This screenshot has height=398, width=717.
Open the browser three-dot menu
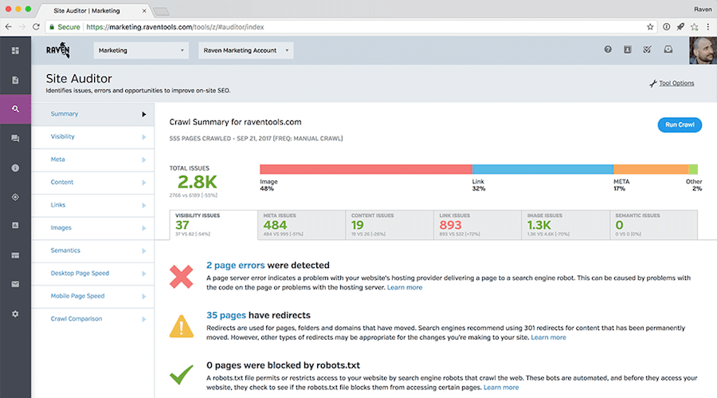(x=708, y=27)
